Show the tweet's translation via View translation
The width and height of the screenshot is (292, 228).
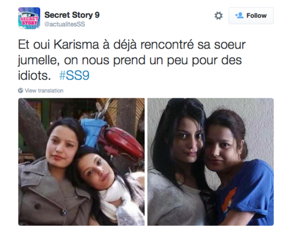[44, 91]
